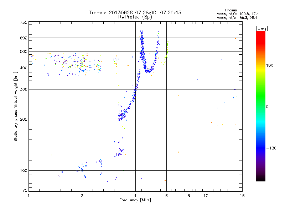Click the y-axis tick label "500"
This screenshot has height=213, width=285.
pyautogui.click(x=24, y=51)
